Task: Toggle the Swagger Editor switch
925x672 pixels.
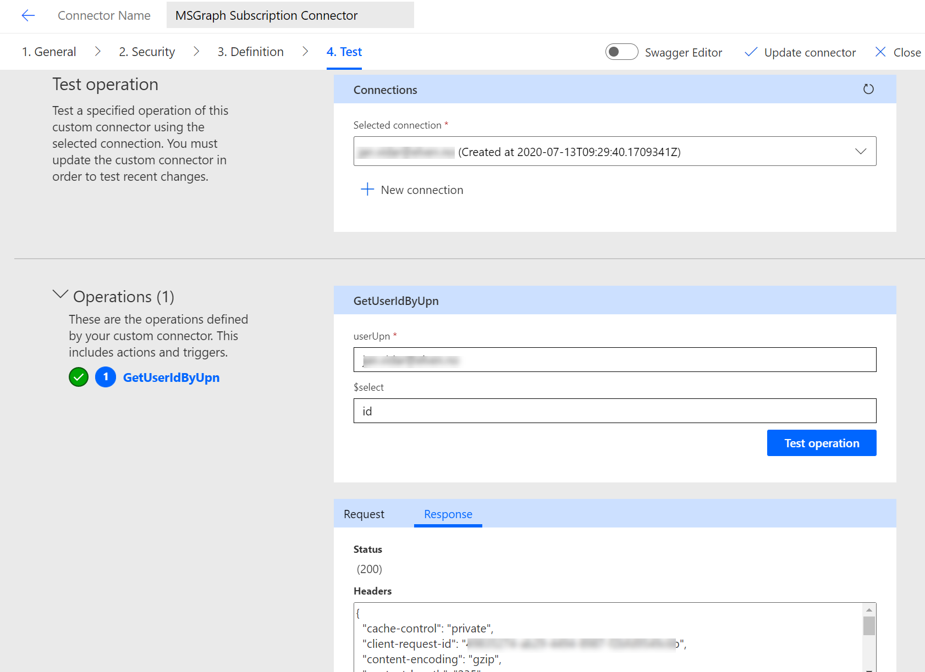Action: (x=621, y=52)
